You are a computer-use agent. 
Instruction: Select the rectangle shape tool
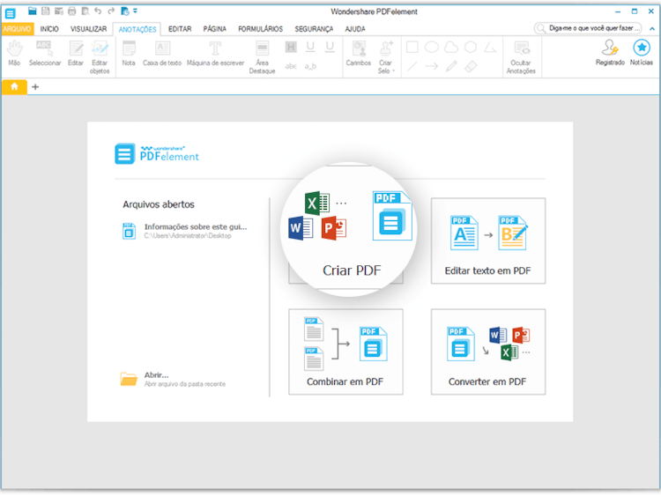pos(412,47)
